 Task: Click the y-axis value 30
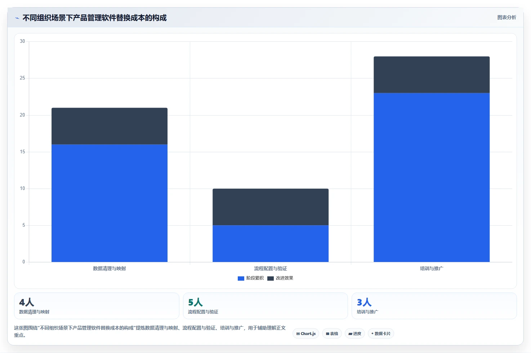tap(22, 41)
